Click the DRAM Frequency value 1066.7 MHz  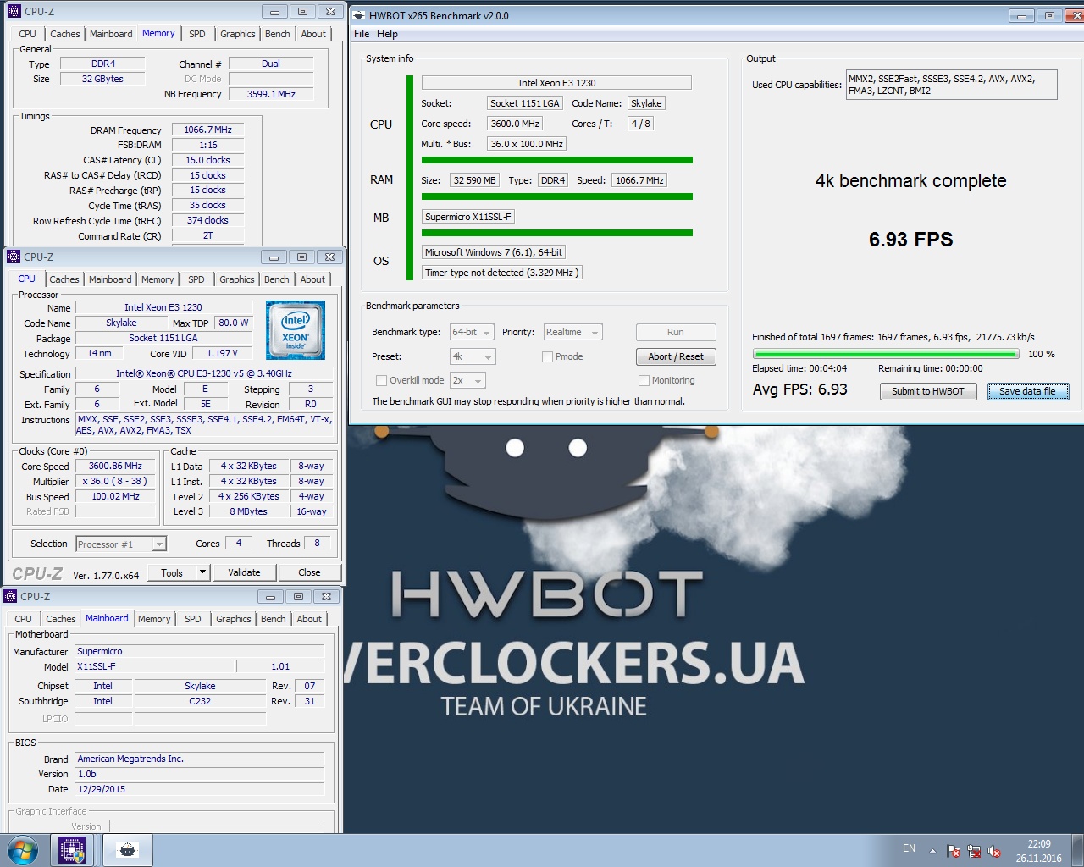208,130
